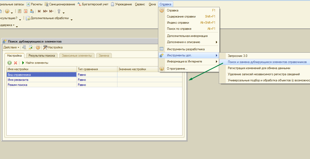Click the green plus add-setting icon
The width and height of the screenshot is (310, 159).
[x=10, y=63]
